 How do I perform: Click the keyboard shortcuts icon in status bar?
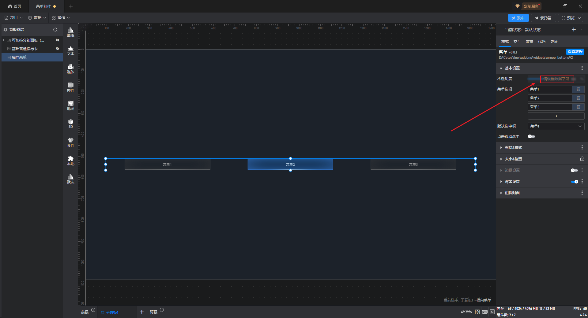pos(485,312)
